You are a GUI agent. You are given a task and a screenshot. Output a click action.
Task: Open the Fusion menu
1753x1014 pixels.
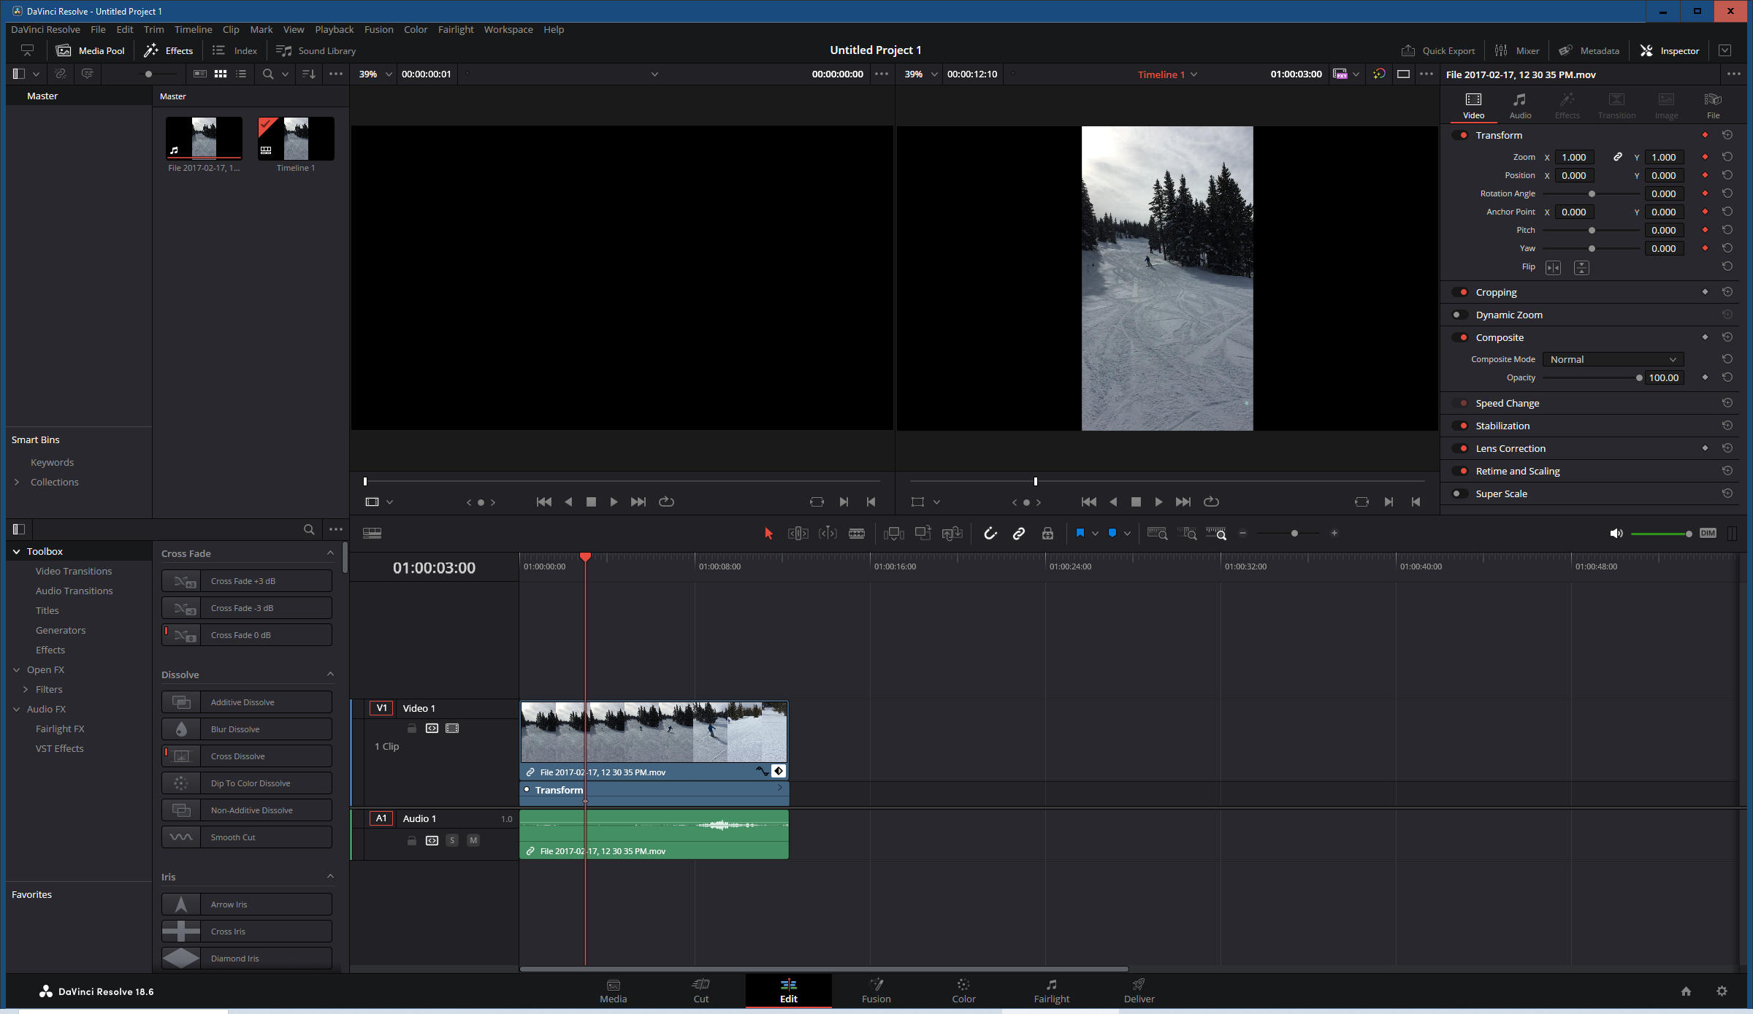tap(378, 29)
